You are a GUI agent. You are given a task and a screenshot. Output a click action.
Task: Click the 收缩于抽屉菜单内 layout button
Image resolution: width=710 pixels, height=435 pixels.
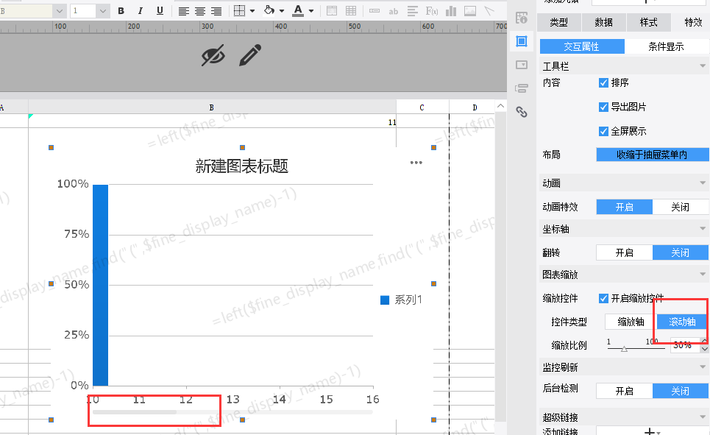(653, 155)
